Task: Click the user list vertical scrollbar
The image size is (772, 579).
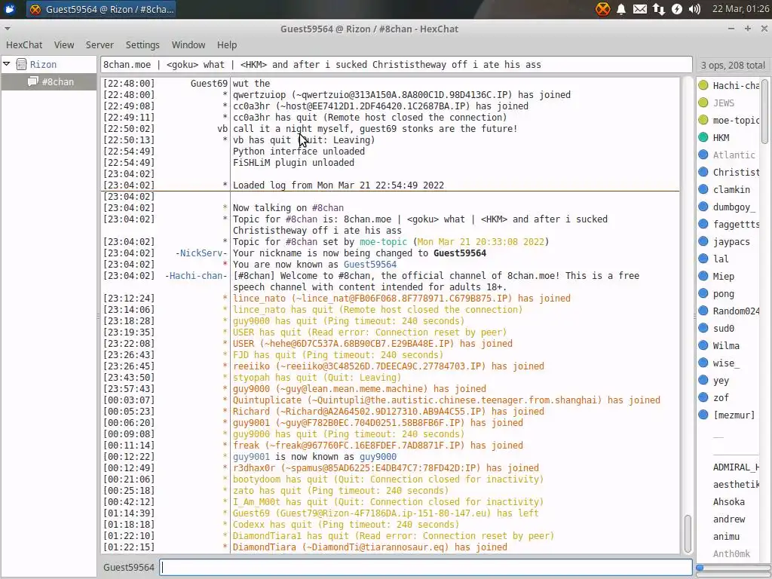Action: [764, 112]
